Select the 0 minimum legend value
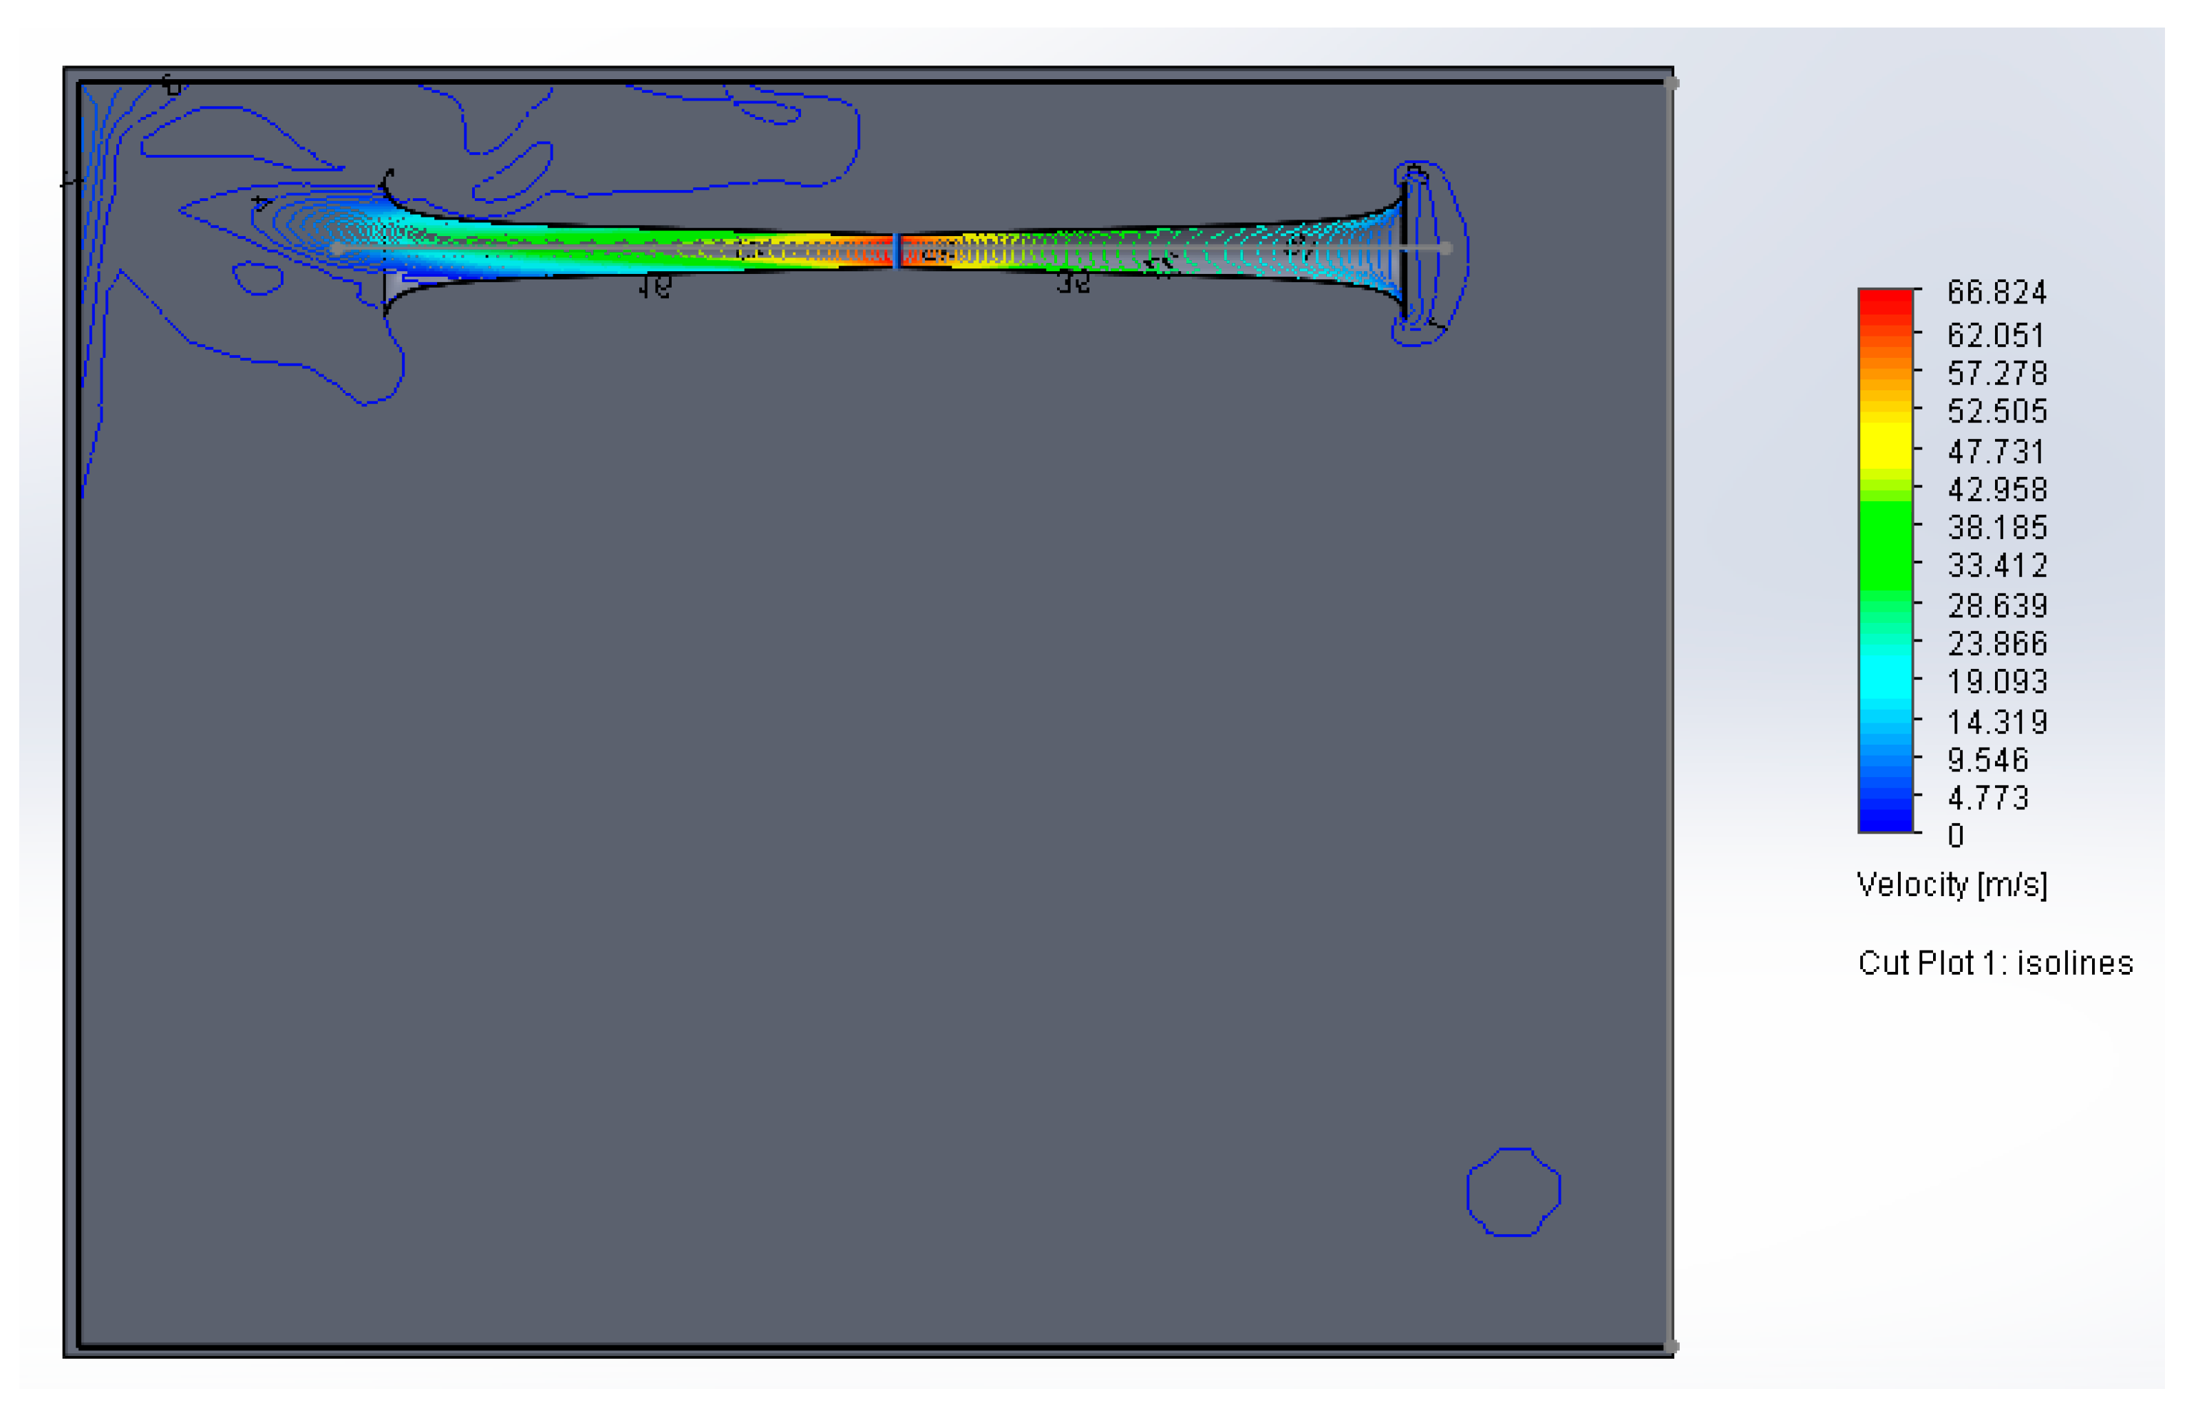This screenshot has height=1411, width=2187. click(x=1955, y=836)
